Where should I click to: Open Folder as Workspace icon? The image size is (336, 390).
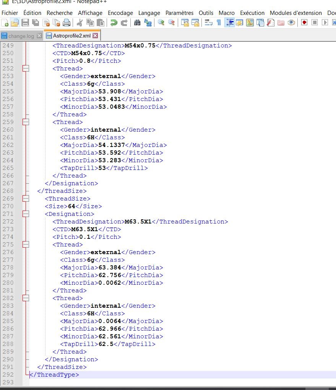point(281,23)
